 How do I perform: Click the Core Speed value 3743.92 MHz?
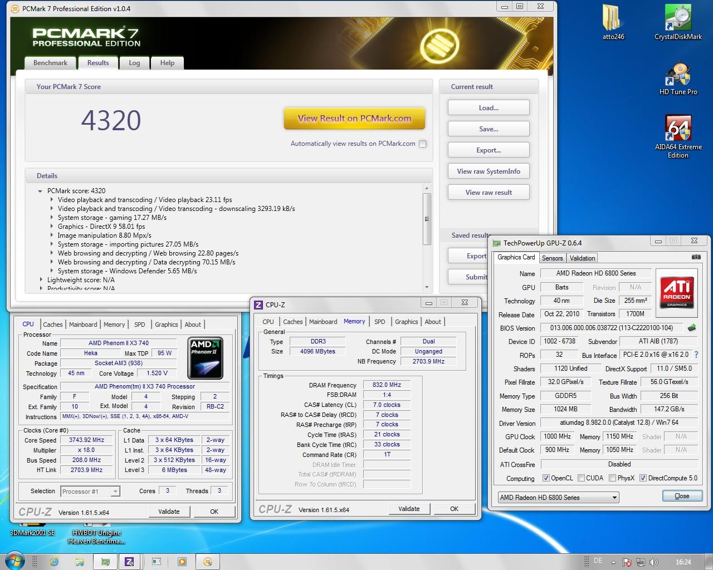click(87, 440)
